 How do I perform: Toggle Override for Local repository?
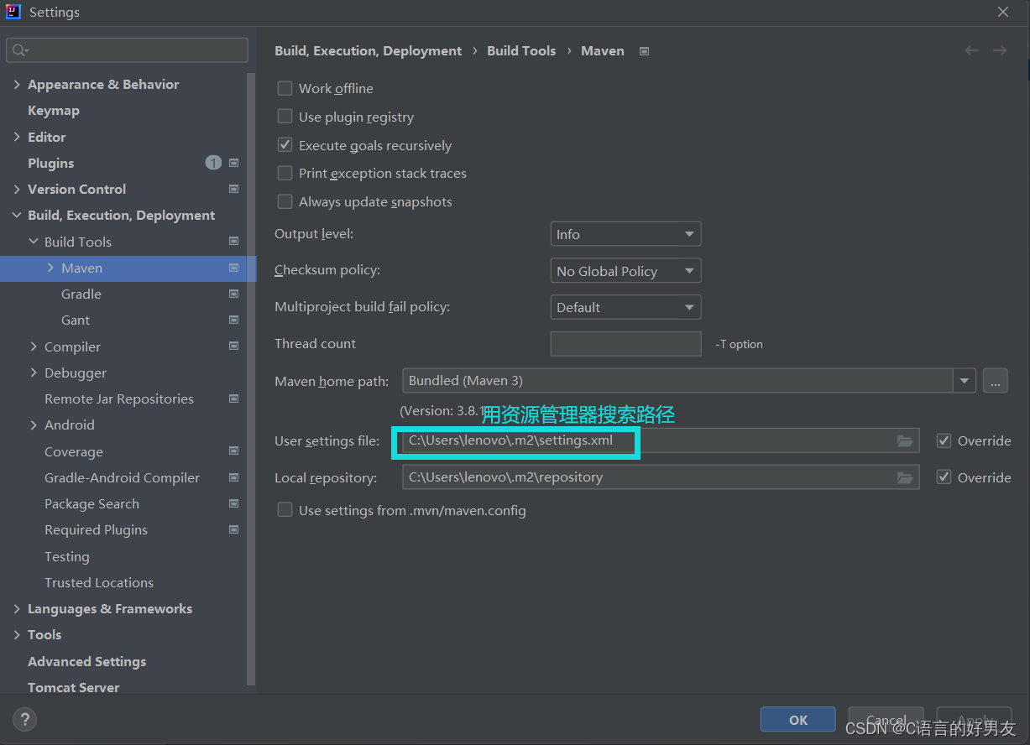coord(944,477)
